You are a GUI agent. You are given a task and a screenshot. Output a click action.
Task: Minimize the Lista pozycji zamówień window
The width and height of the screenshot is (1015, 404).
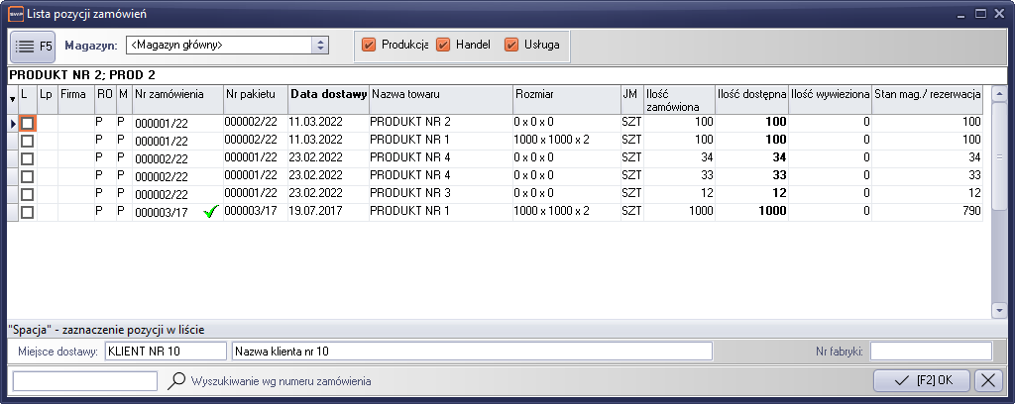pos(958,13)
